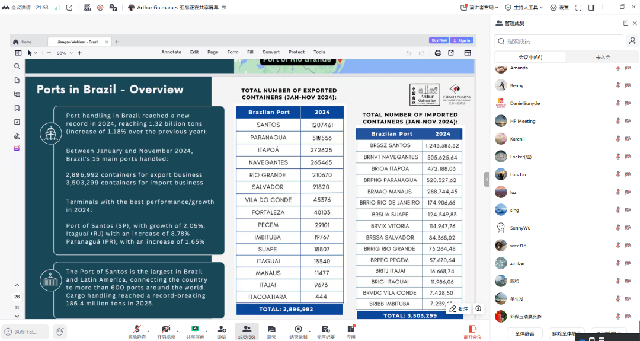Toggle DanielSunycle's camera icon
This screenshot has width=640, height=341.
628,103
